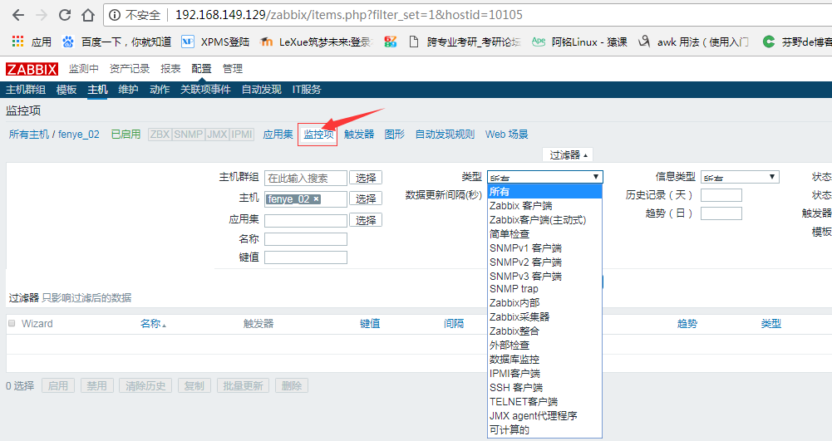Open the 应用 apps bookmark shortcut

(32, 42)
